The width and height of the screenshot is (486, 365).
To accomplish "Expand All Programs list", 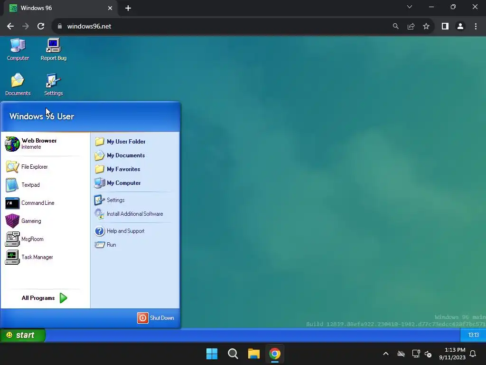I will coord(44,298).
